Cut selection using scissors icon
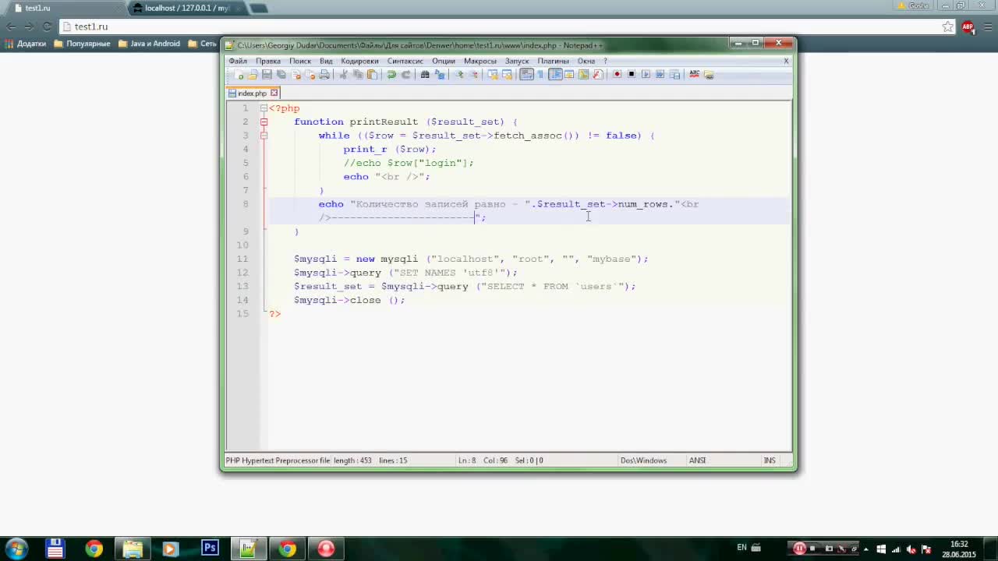Image resolution: width=998 pixels, height=561 pixels. click(x=343, y=75)
